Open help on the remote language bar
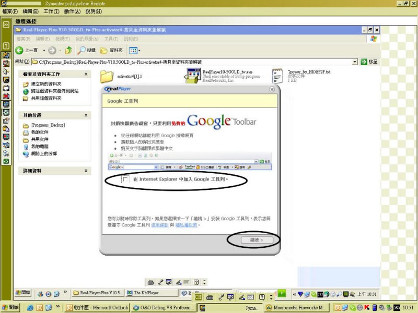 (x=196, y=282)
